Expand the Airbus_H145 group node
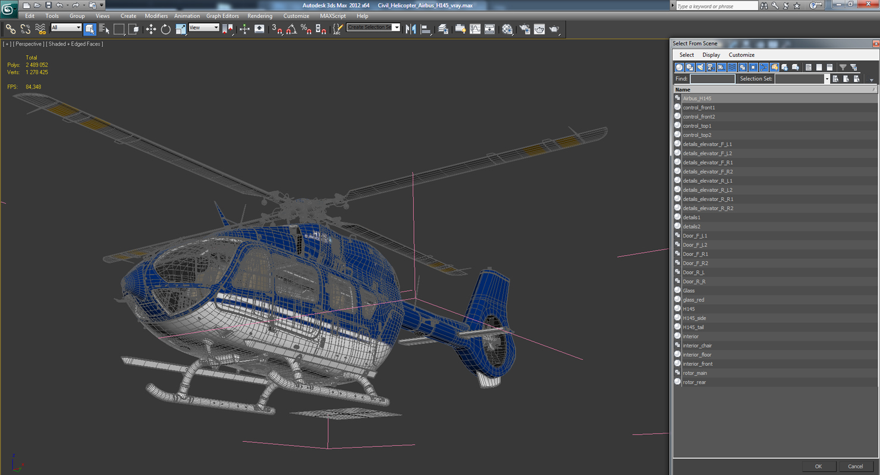 coord(677,98)
